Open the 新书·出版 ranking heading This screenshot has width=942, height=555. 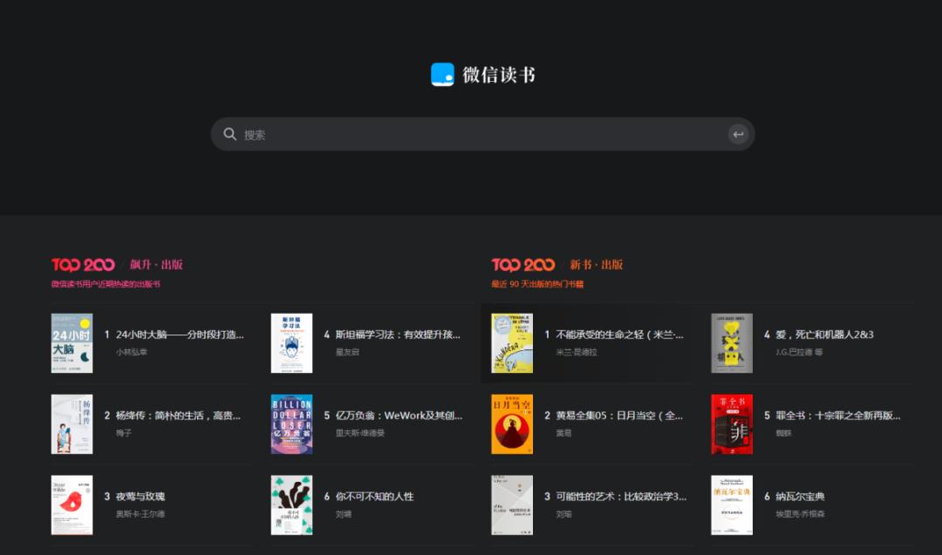(x=597, y=265)
